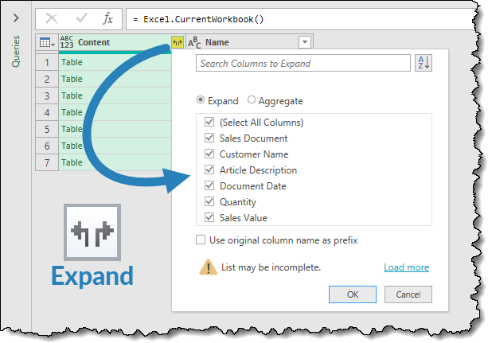
Task: Click the fx function icon
Action: (x=107, y=17)
